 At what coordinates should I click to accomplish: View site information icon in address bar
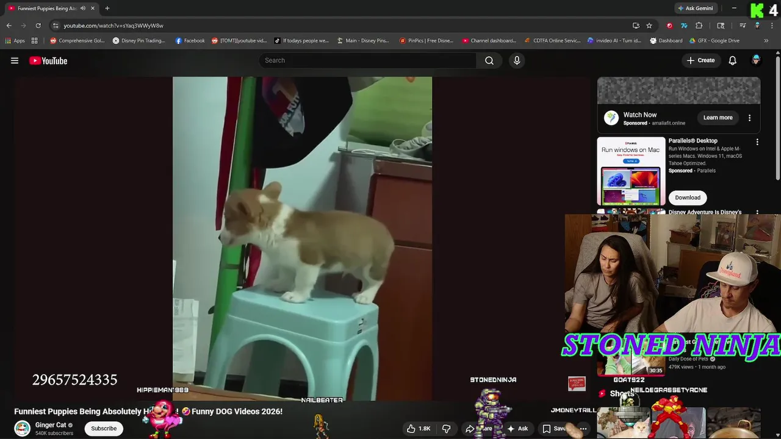[x=56, y=26]
